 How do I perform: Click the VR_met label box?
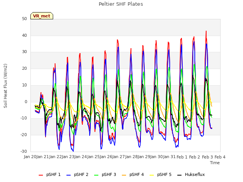[x=42, y=16]
